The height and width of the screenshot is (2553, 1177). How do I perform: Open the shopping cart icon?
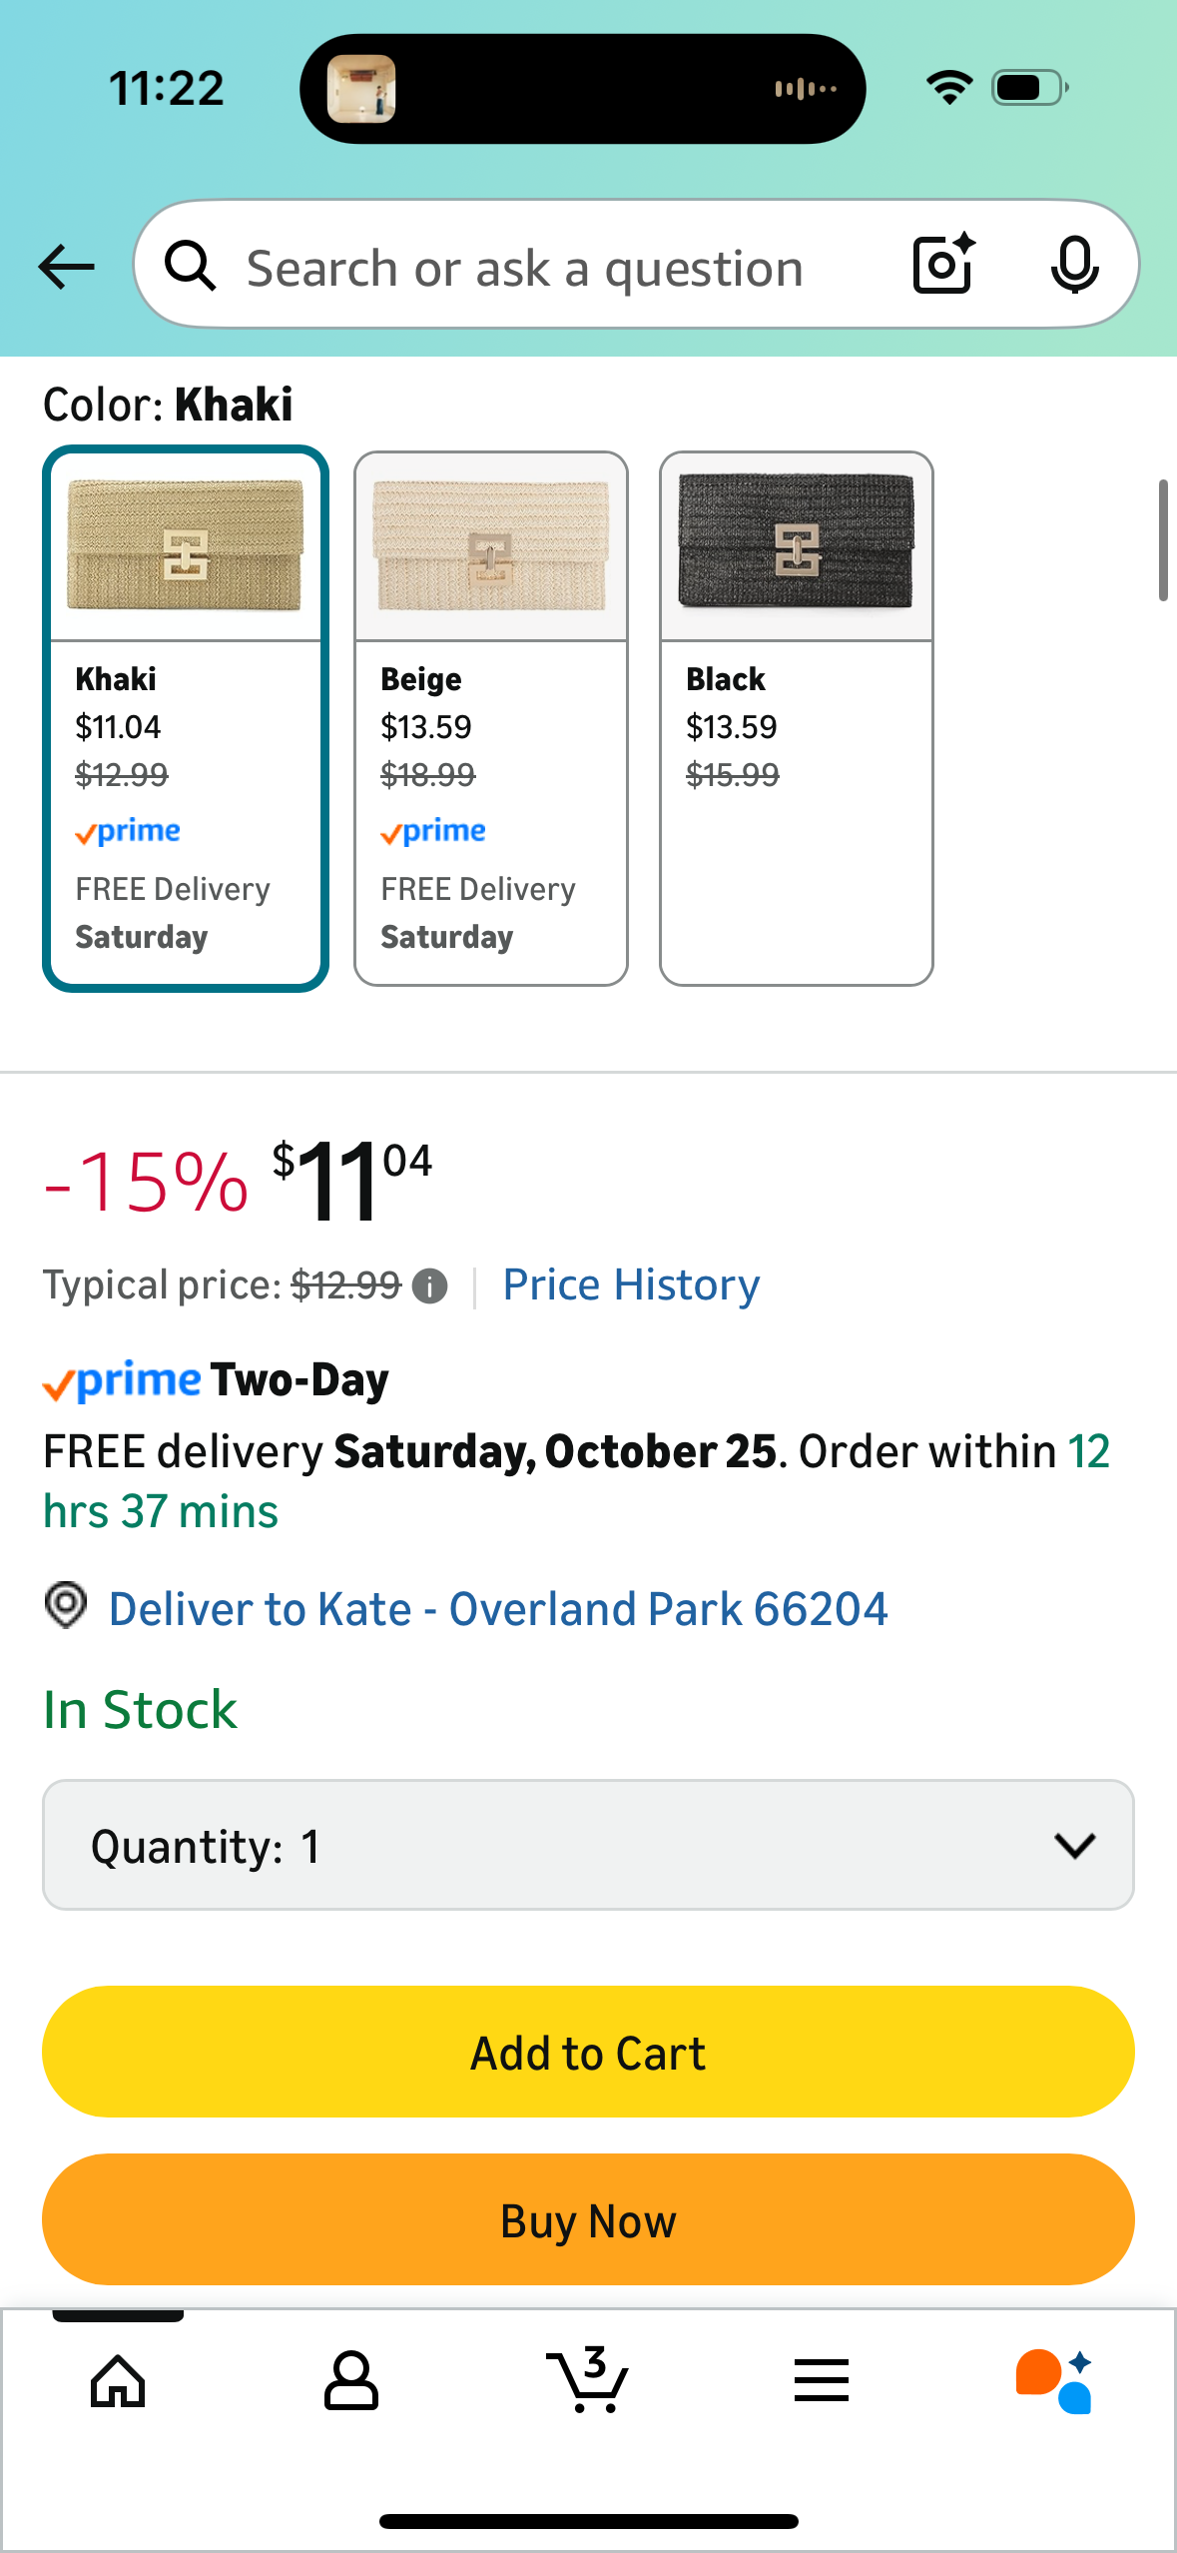click(x=588, y=2381)
